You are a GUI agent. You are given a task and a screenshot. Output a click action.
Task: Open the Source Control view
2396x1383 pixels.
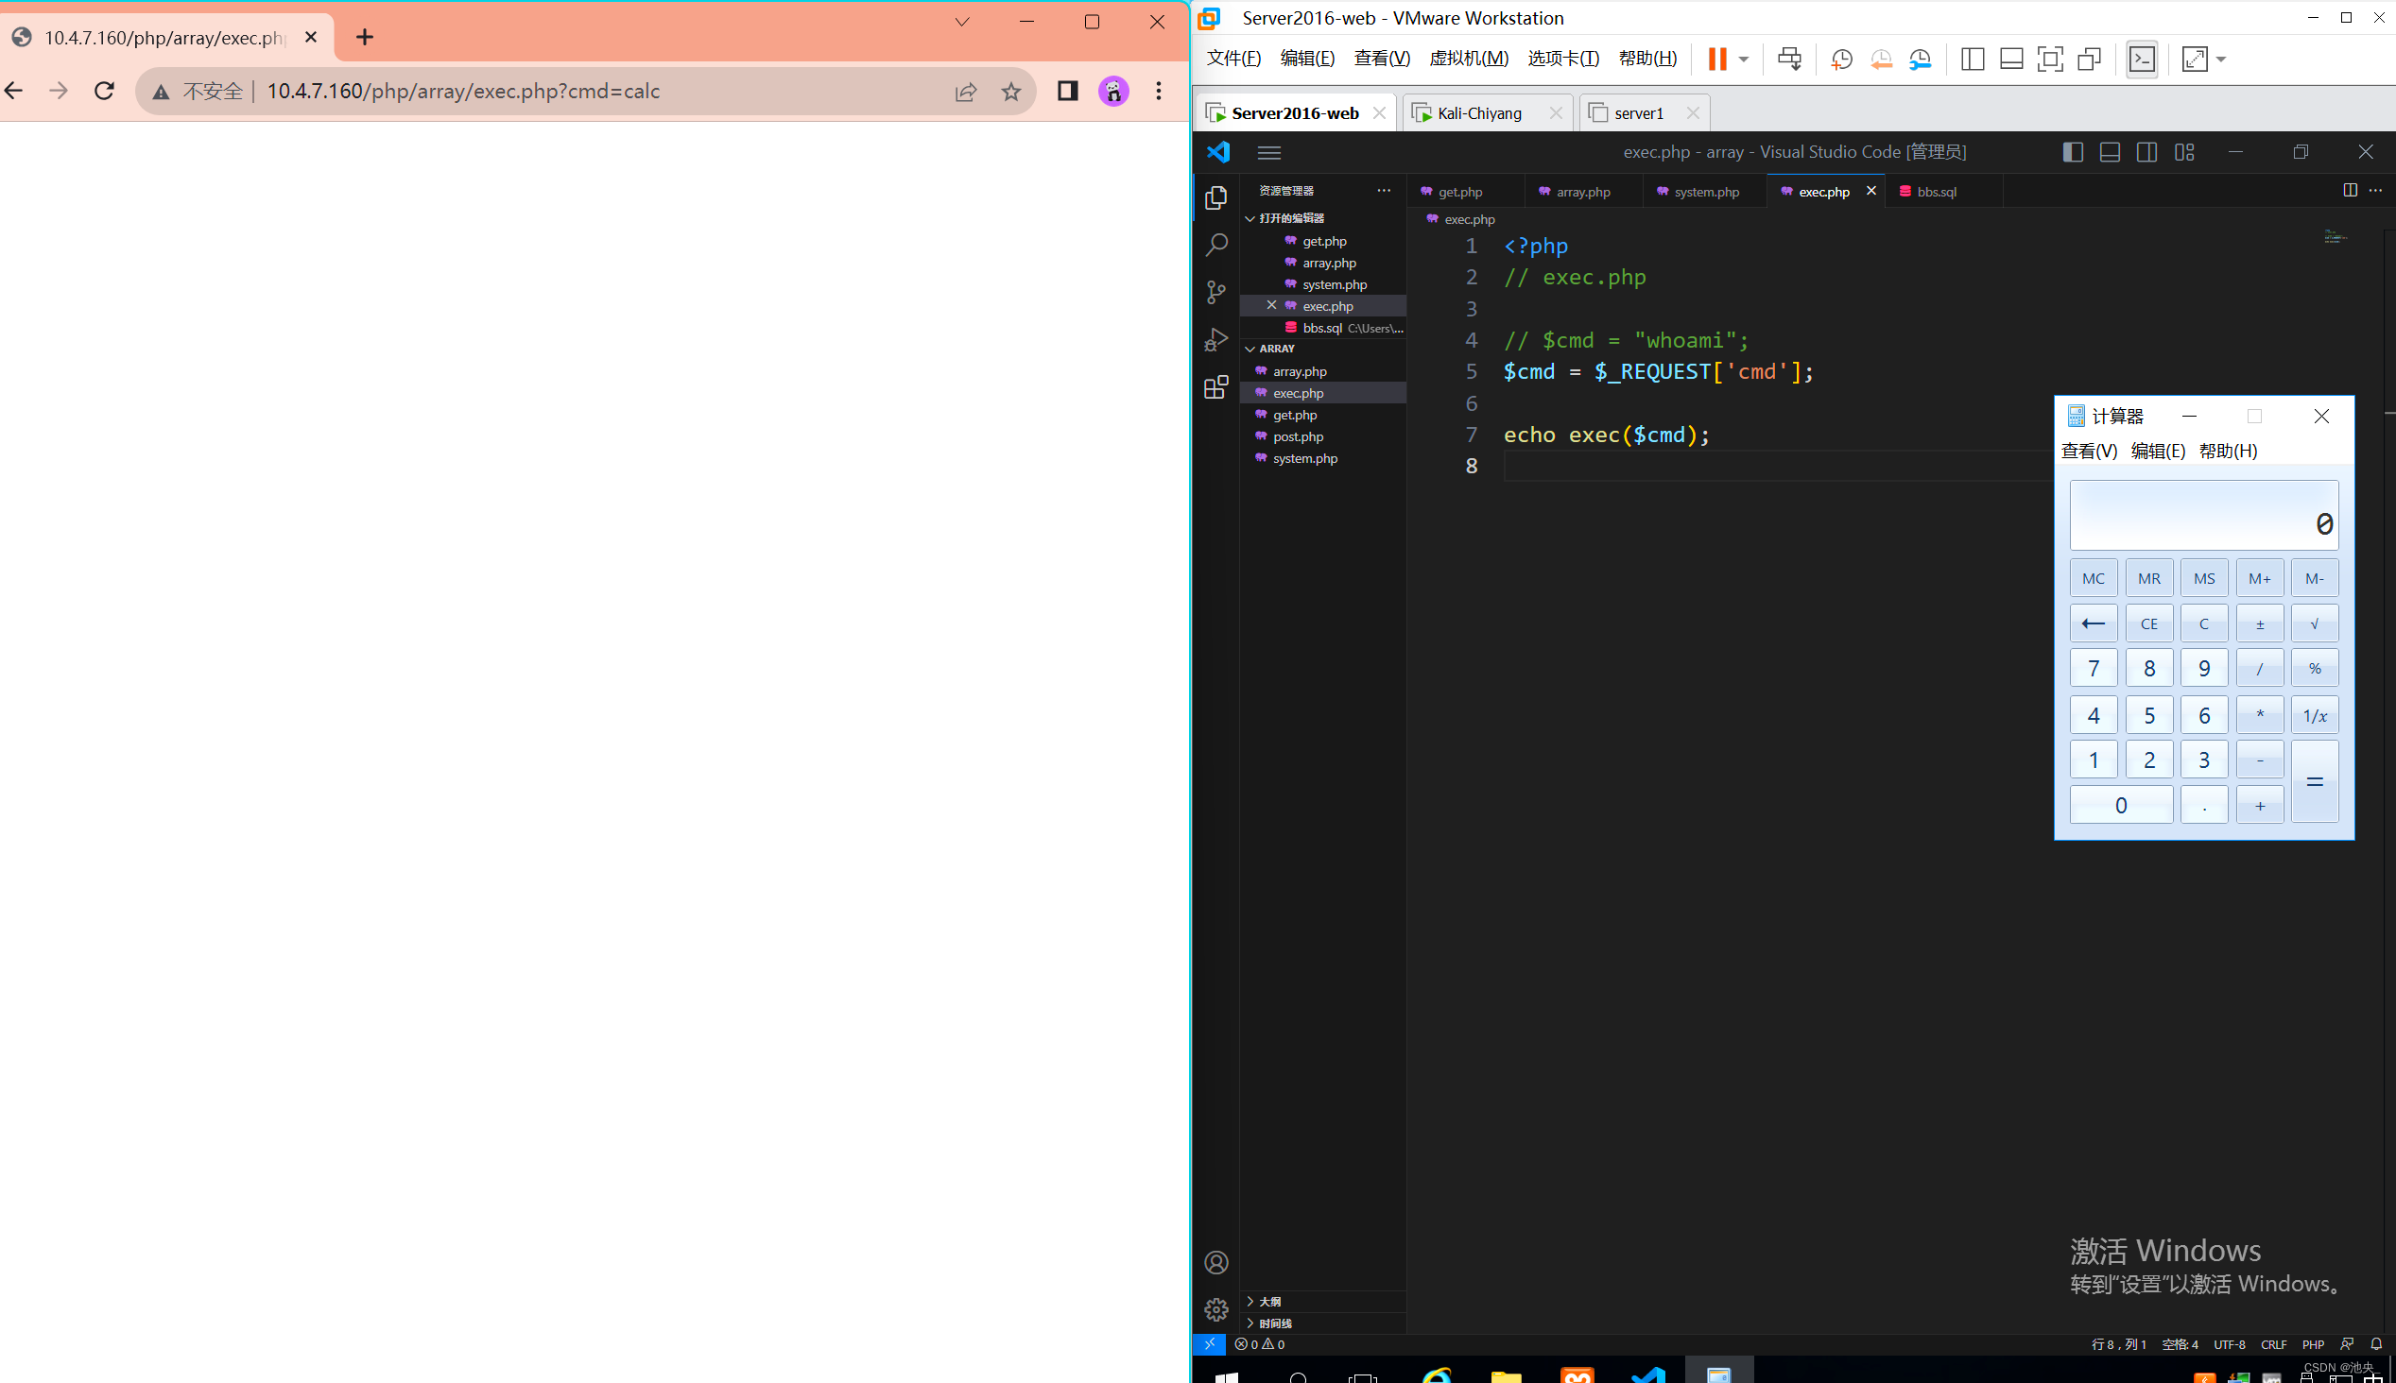click(x=1216, y=292)
